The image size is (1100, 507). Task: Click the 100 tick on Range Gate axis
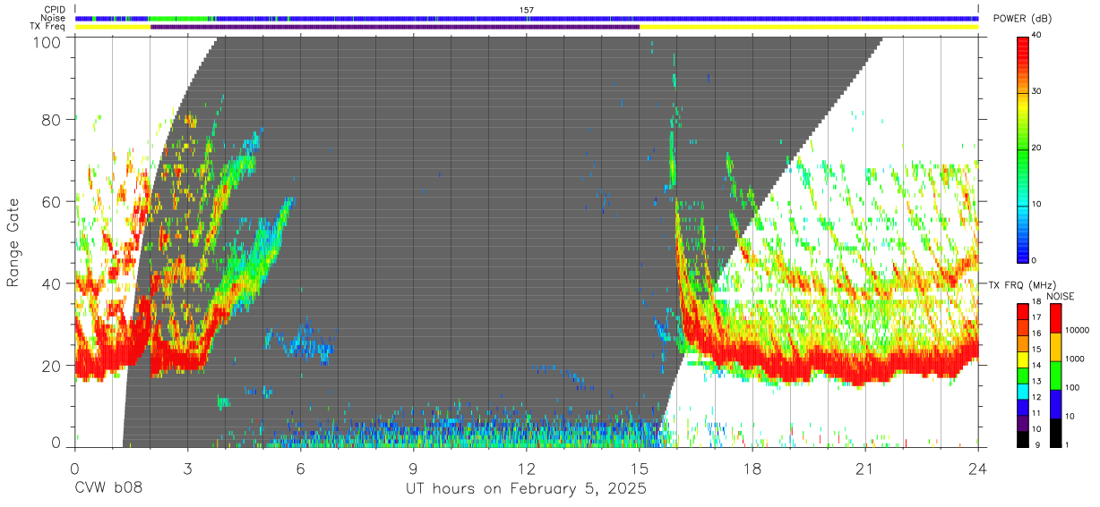pyautogui.click(x=48, y=41)
